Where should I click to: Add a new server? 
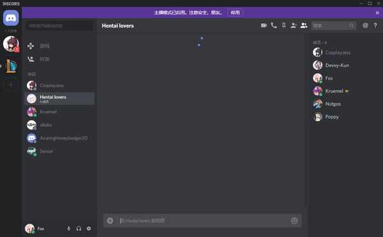point(11,84)
